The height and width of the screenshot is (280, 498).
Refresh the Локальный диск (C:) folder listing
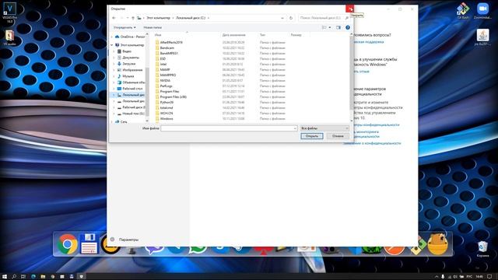291,18
